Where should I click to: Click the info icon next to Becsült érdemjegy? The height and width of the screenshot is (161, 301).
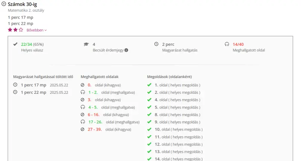126,50
